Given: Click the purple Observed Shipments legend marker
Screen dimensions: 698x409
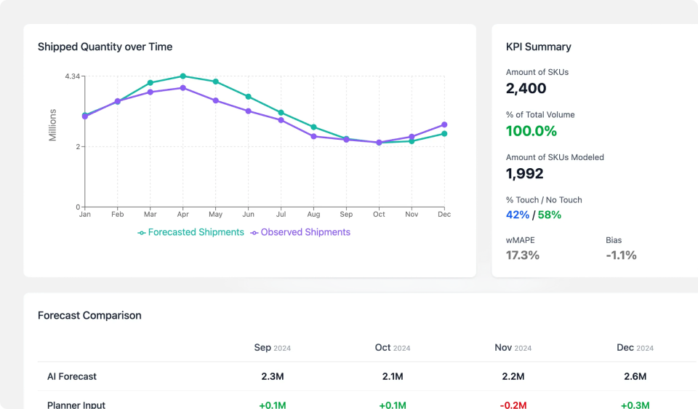Looking at the screenshot, I should (x=254, y=233).
